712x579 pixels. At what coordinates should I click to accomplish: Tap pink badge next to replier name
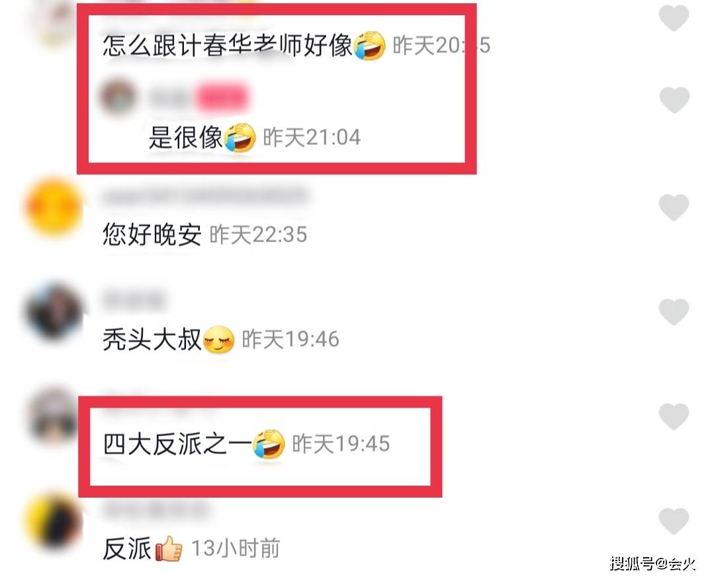click(222, 98)
